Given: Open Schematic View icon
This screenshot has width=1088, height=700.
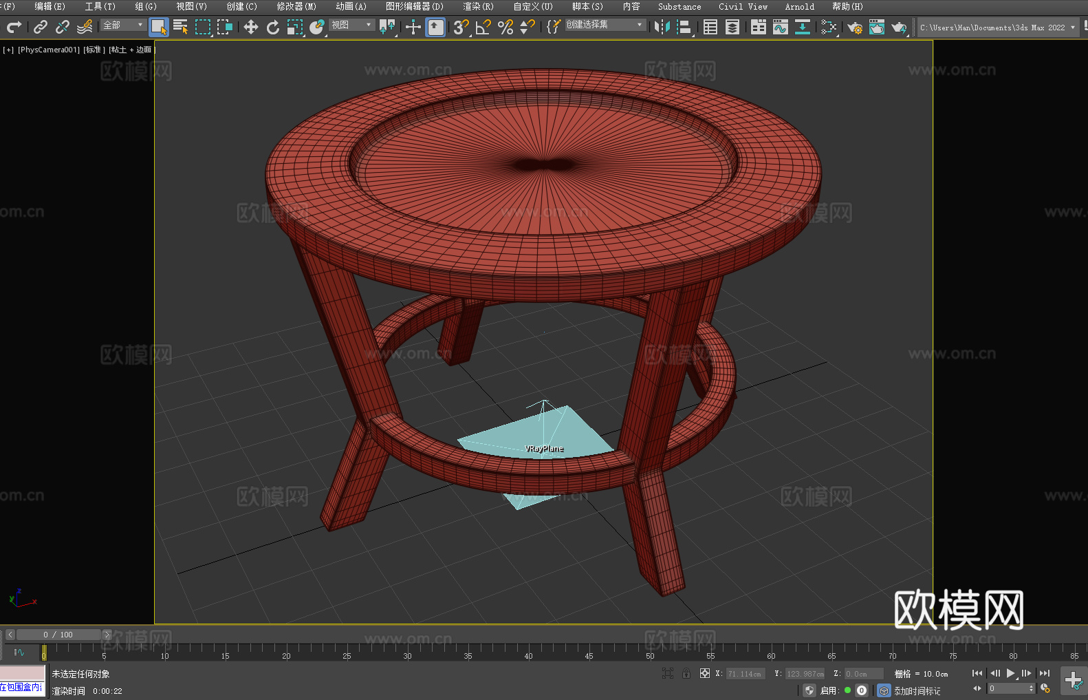Looking at the screenshot, I should click(803, 27).
